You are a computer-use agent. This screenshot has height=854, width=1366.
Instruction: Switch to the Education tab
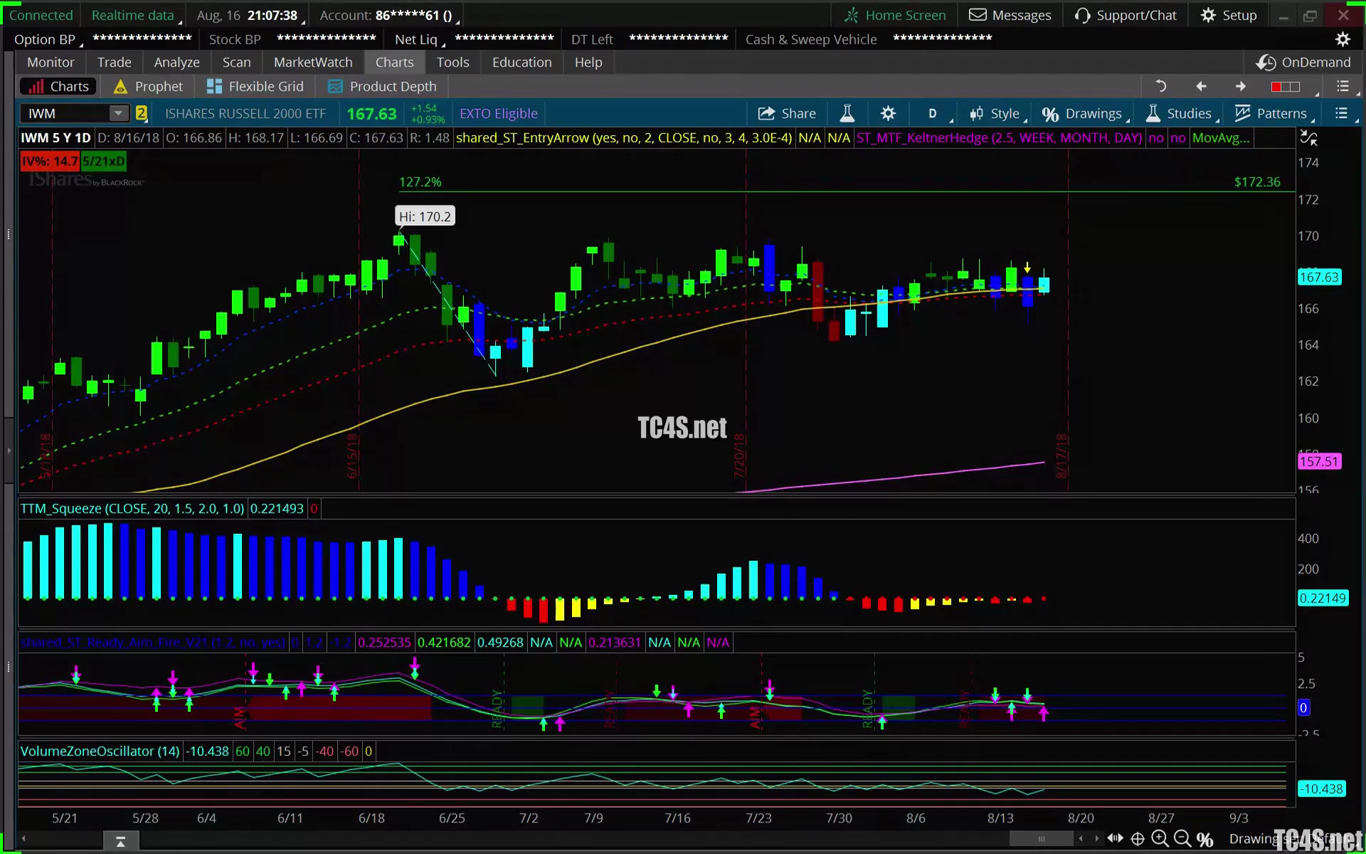(x=521, y=62)
